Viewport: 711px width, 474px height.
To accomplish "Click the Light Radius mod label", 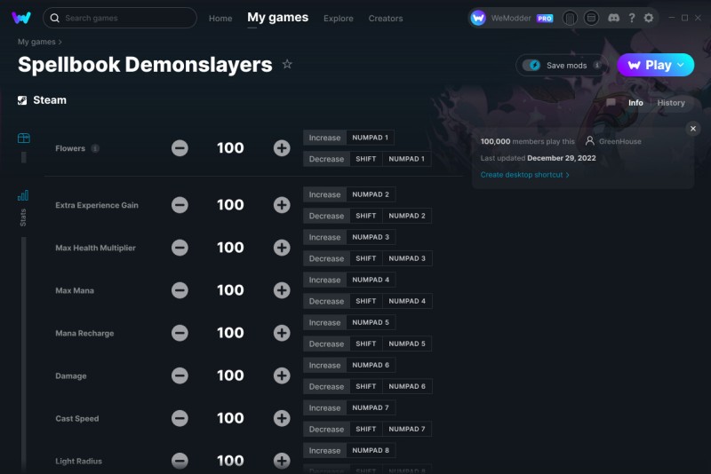I will pos(78,462).
